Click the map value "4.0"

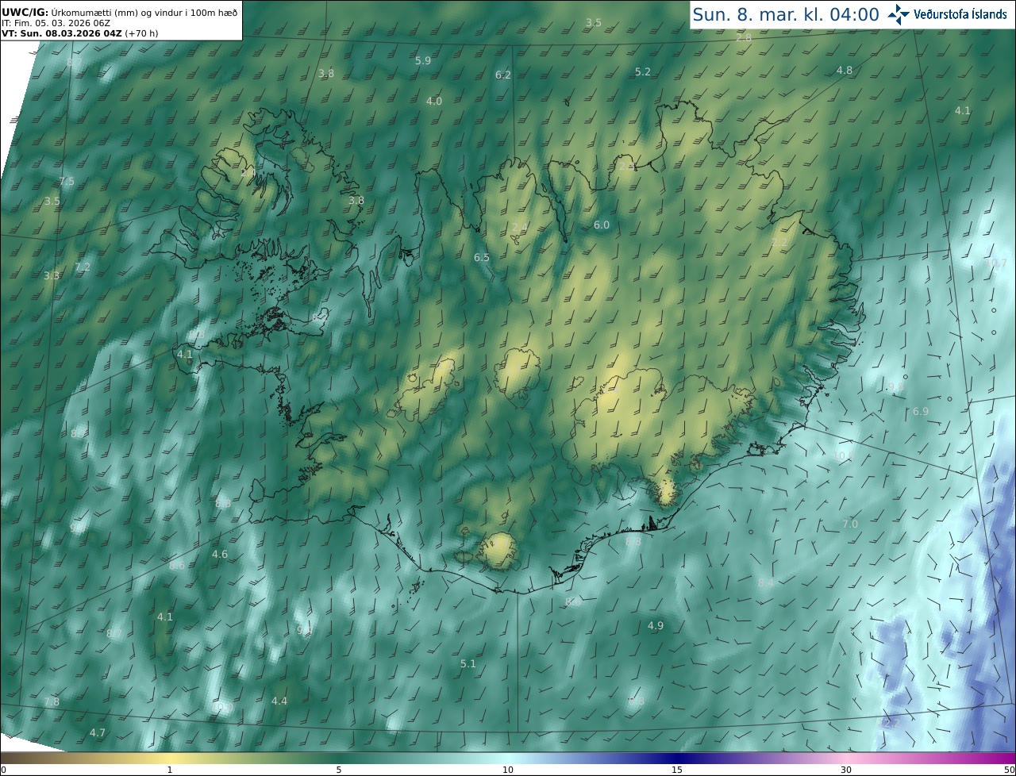(x=434, y=102)
